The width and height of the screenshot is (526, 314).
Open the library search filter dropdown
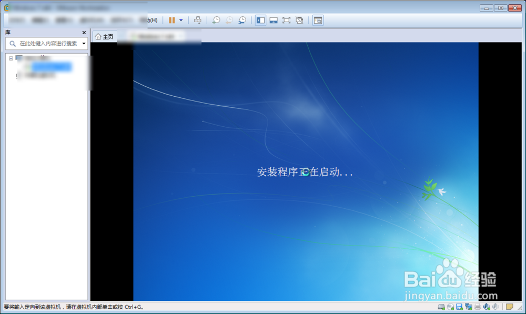(x=84, y=43)
